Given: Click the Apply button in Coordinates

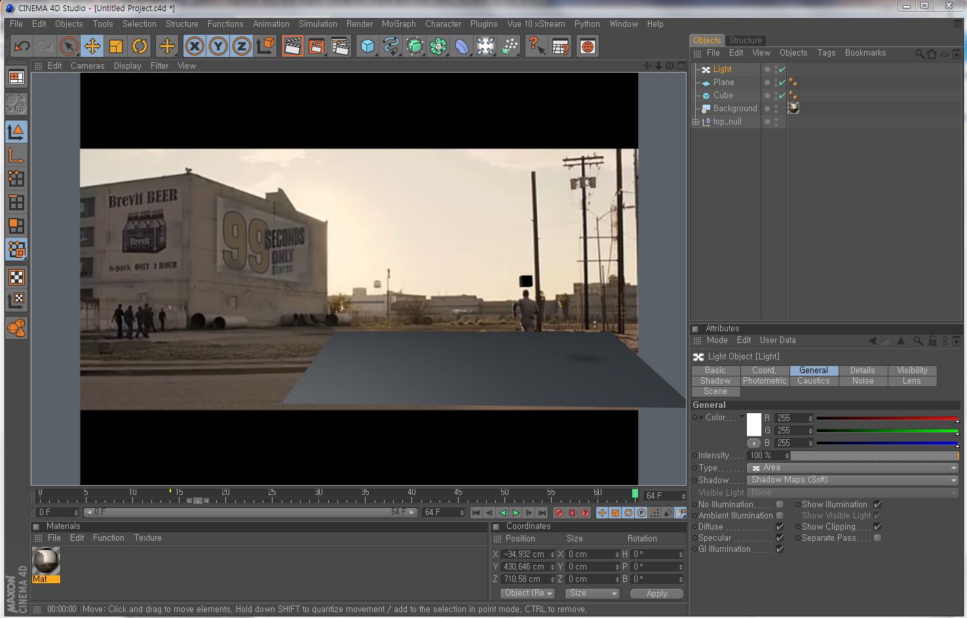Looking at the screenshot, I should click(657, 594).
